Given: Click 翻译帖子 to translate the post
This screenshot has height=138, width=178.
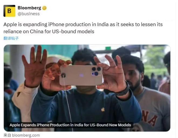Looking at the screenshot, I should click(11, 38).
